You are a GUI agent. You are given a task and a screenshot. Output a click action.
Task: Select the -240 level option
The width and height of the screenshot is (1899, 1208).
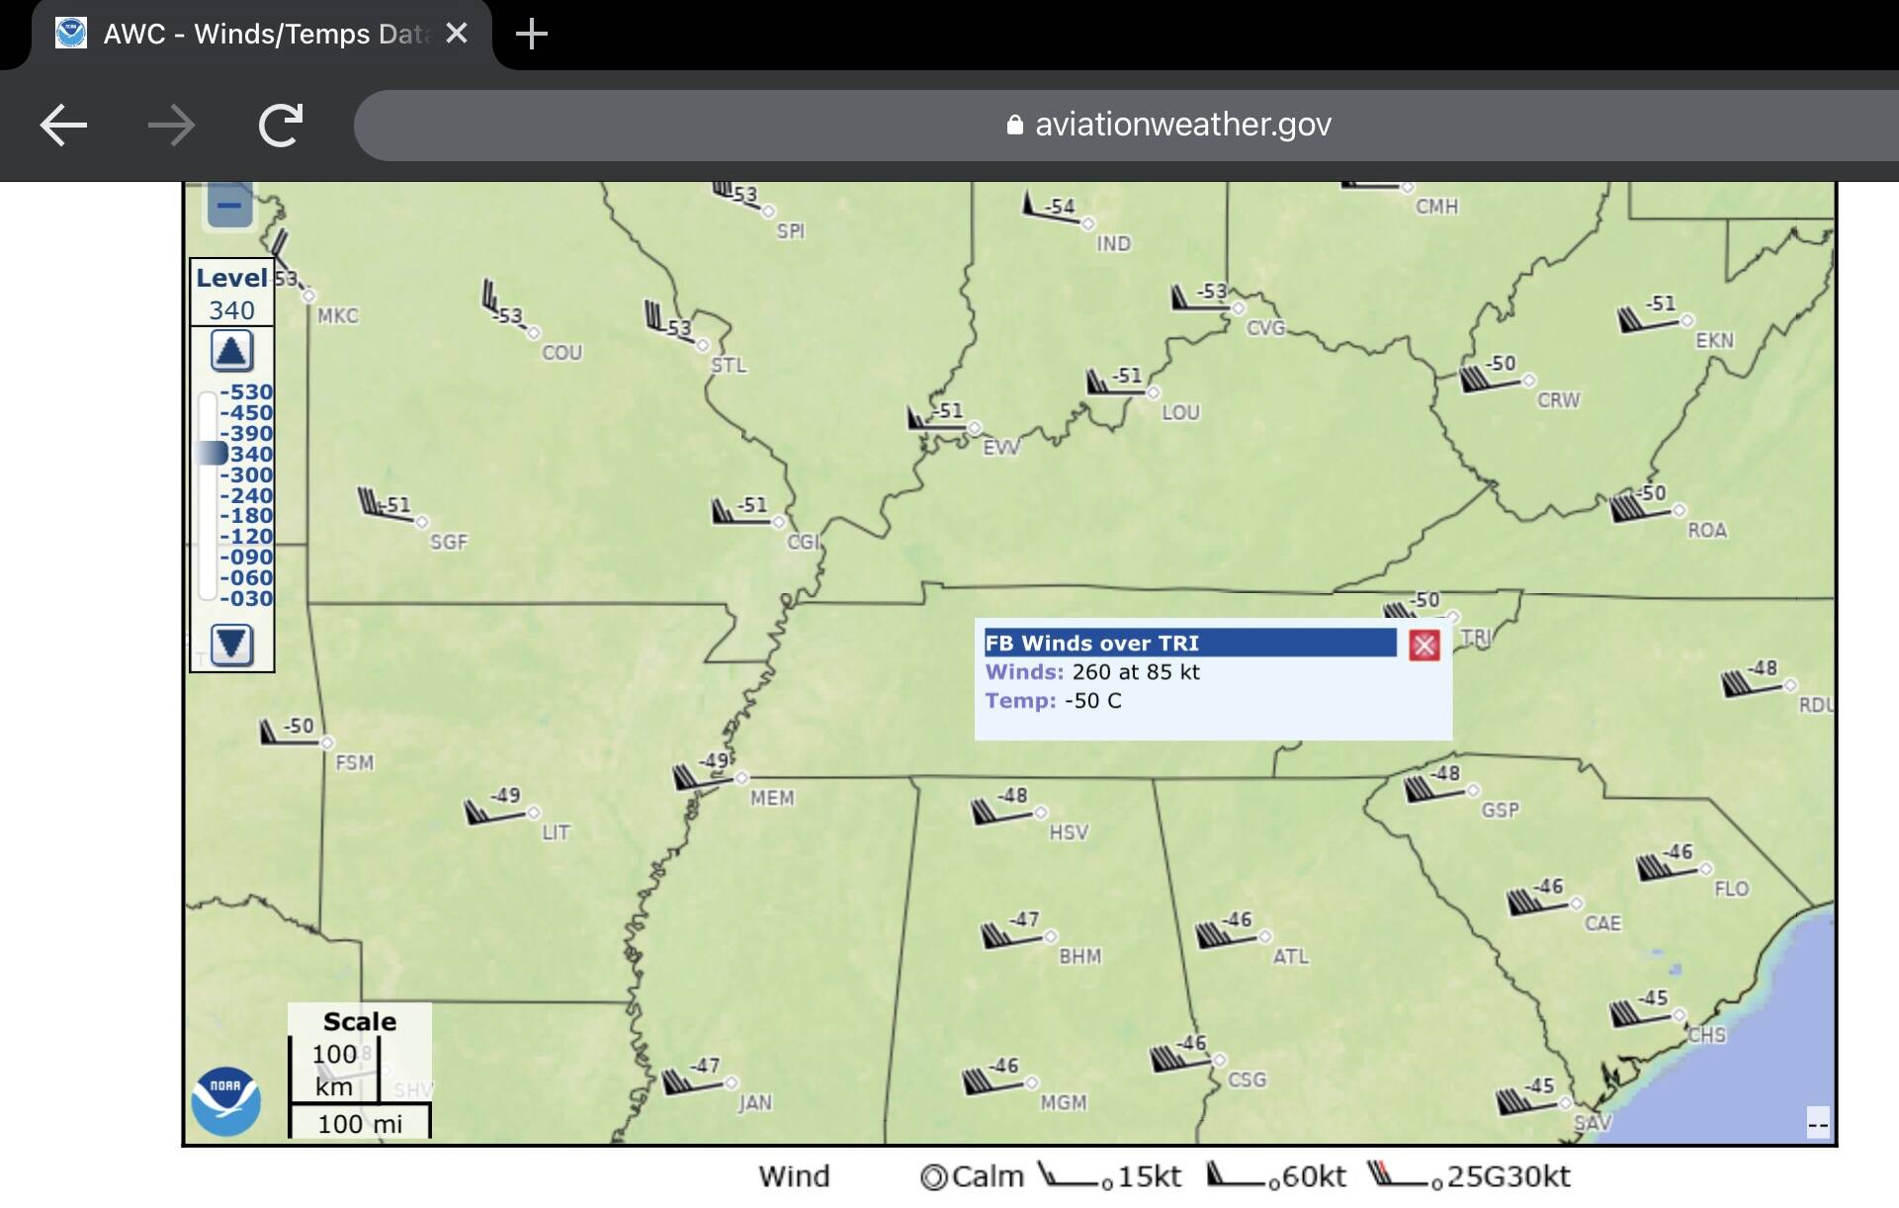pyautogui.click(x=246, y=495)
